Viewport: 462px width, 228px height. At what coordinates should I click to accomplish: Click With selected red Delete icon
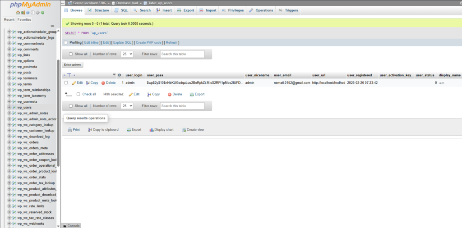pos(170,95)
